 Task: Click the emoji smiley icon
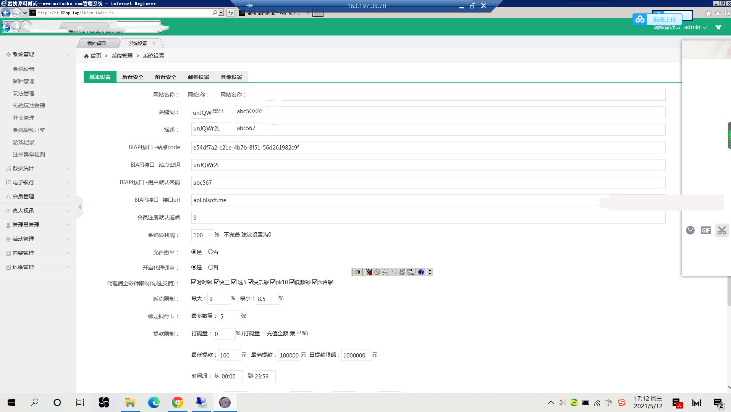[690, 230]
